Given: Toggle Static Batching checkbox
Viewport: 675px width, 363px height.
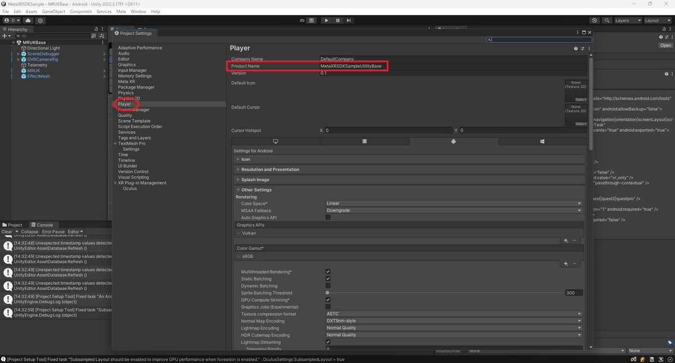Looking at the screenshot, I should click(328, 279).
